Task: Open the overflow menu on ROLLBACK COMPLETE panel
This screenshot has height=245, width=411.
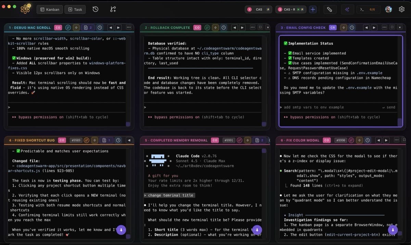Action: coord(252,27)
